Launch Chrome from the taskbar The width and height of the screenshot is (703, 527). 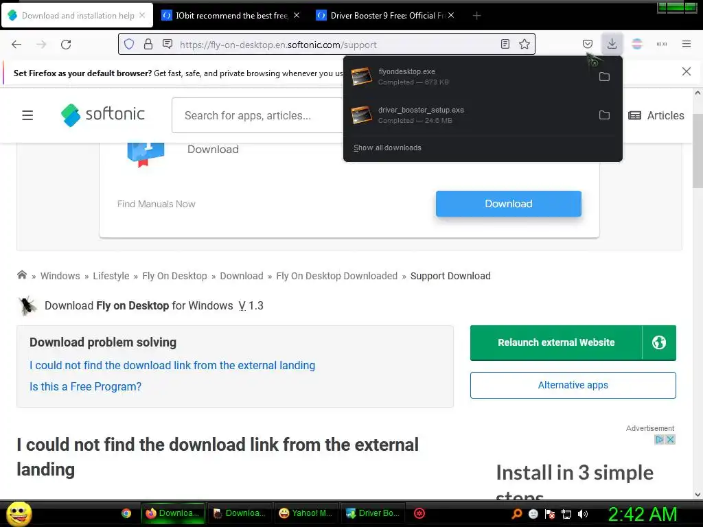pos(126,513)
